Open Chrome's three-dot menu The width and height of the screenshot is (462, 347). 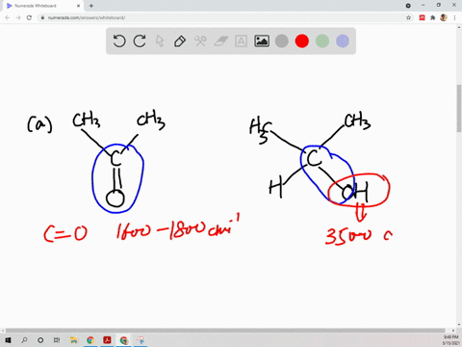coord(454,17)
